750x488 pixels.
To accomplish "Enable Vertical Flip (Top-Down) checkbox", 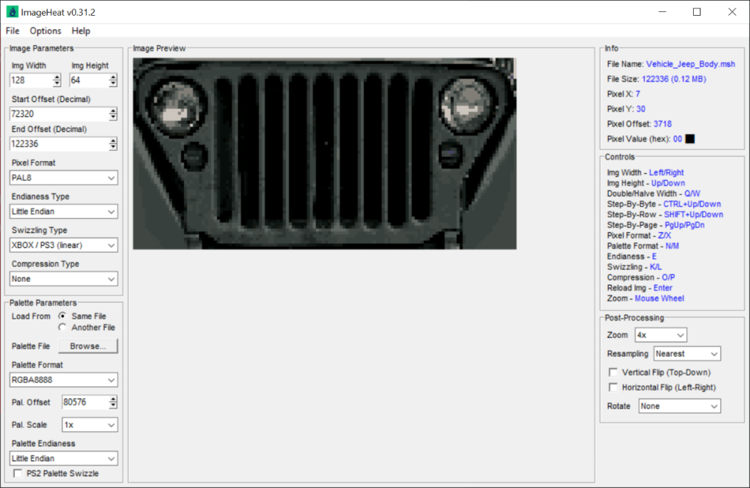I will pos(613,372).
